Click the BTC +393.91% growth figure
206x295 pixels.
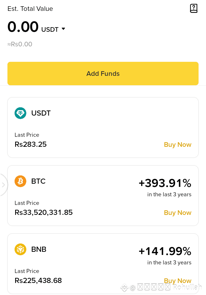coord(165,183)
